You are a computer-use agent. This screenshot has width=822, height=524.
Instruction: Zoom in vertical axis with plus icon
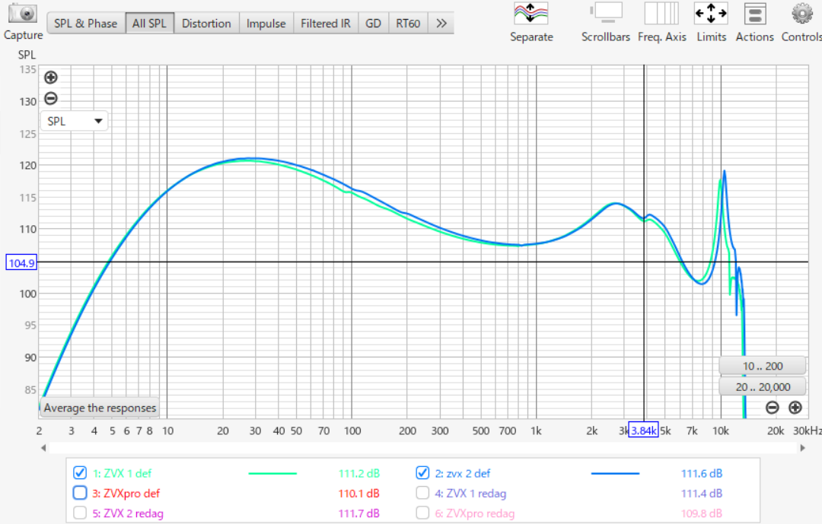51,78
